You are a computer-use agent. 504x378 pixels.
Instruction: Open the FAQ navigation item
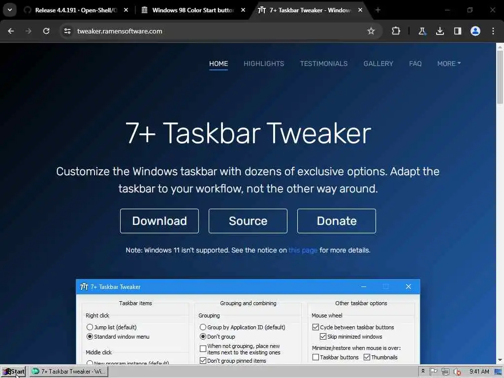point(415,63)
